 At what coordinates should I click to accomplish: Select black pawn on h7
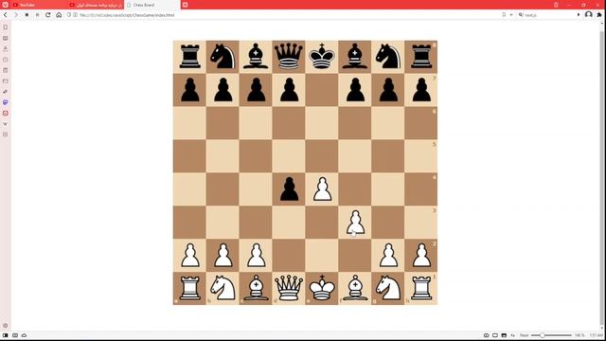(421, 90)
